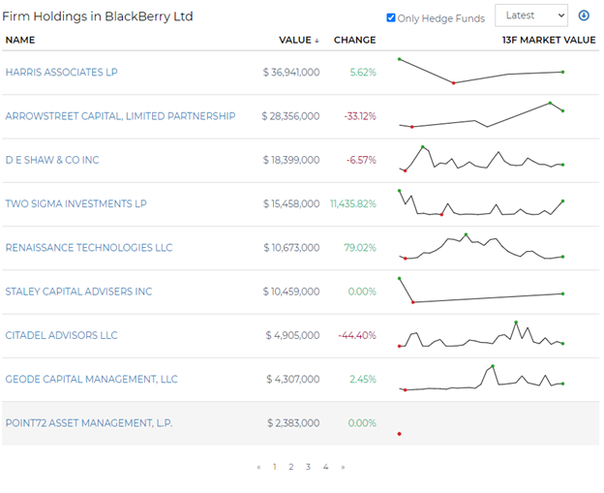This screenshot has height=493, width=604.
Task: Click Citadel Advisors 13F sparkline chart
Action: tap(481, 334)
